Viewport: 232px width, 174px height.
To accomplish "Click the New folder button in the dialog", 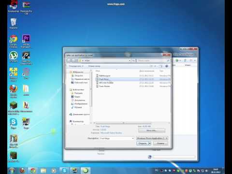I will click(94, 66).
